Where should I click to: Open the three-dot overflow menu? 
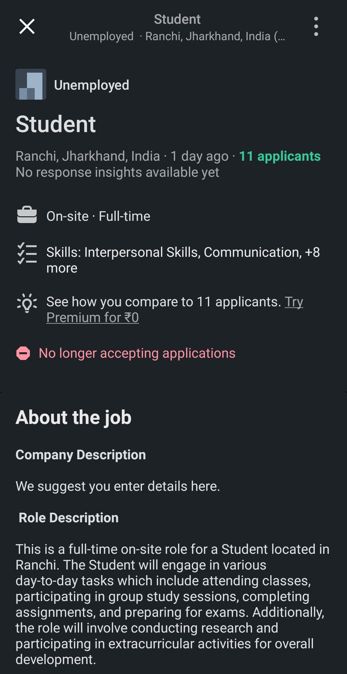tap(316, 26)
